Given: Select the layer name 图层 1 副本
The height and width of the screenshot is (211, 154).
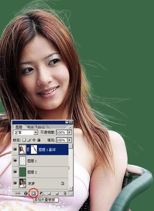Looking at the screenshot, I should 47,150.
